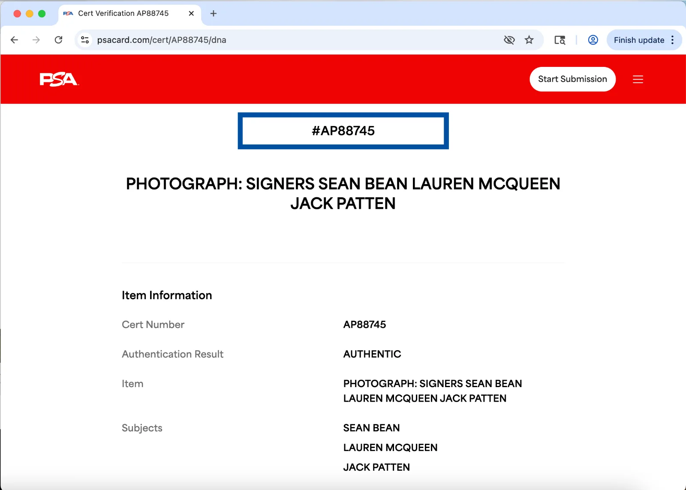Open the eye-slash tracking protection icon
Image resolution: width=686 pixels, height=490 pixels.
[x=509, y=40]
